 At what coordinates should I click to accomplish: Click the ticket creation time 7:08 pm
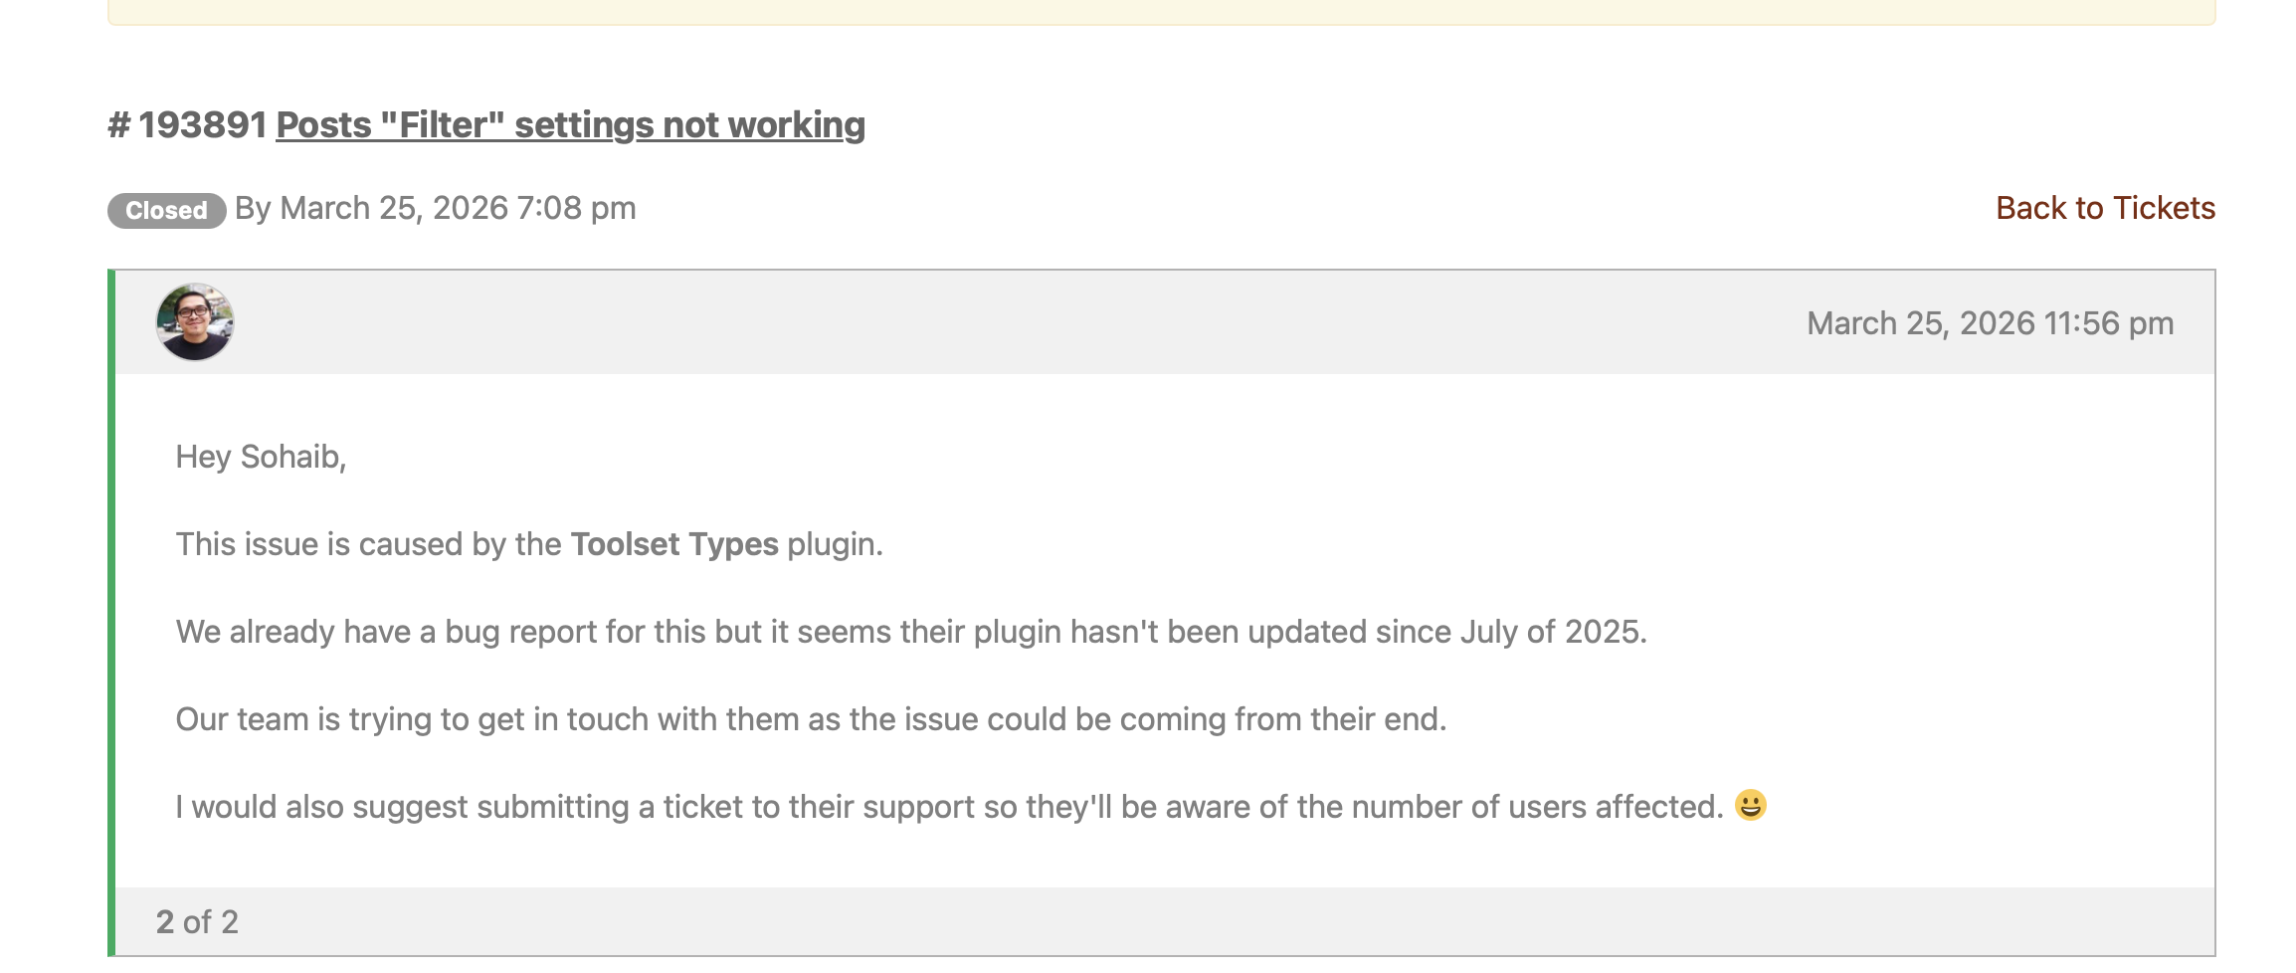tap(576, 208)
